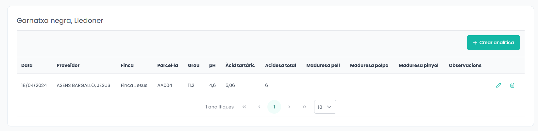Viewport: 538px width, 131px height.
Task: Go to the first page with double-left arrows
Action: (x=244, y=107)
